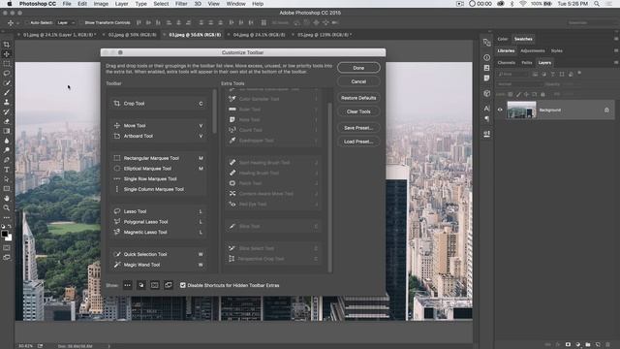Select the Hand tool in the left toolbar
The width and height of the screenshot is (620, 349).
coord(7,198)
